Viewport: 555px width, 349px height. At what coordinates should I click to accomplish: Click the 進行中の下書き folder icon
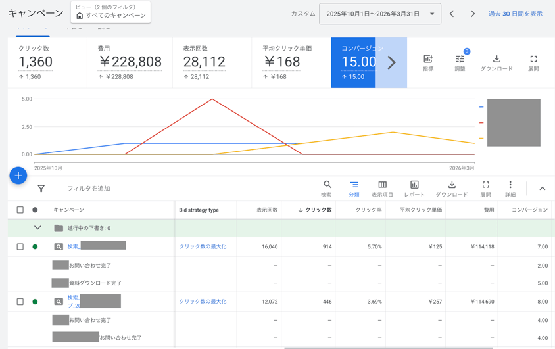pos(59,228)
